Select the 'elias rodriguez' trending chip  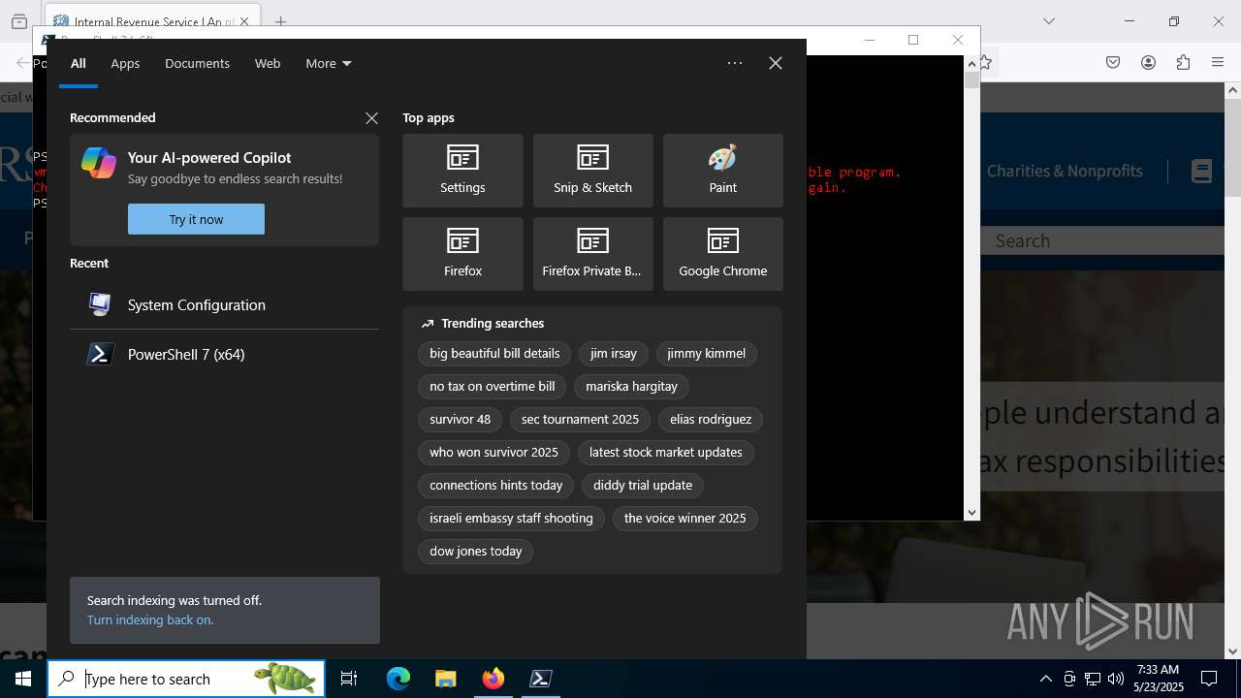point(711,420)
